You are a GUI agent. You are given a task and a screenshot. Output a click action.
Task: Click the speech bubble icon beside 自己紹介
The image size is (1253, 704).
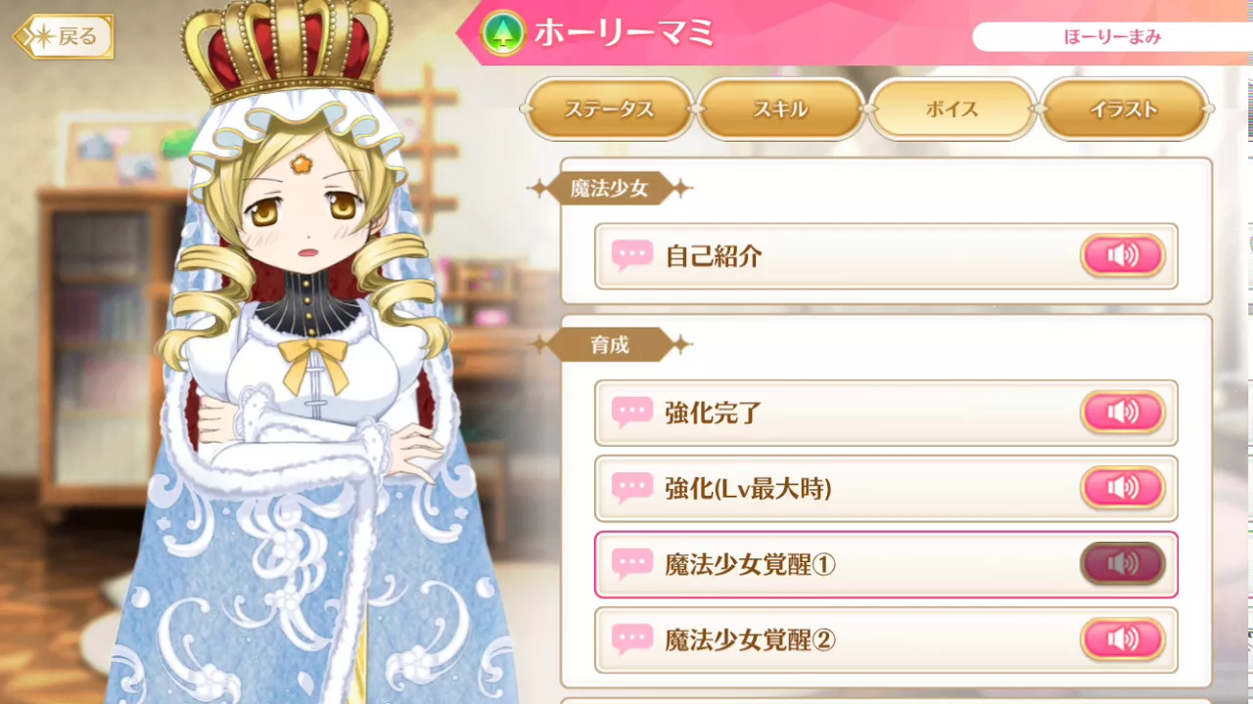(x=632, y=256)
